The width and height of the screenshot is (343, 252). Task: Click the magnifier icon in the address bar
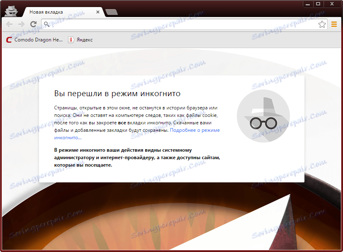pyautogui.click(x=46, y=24)
